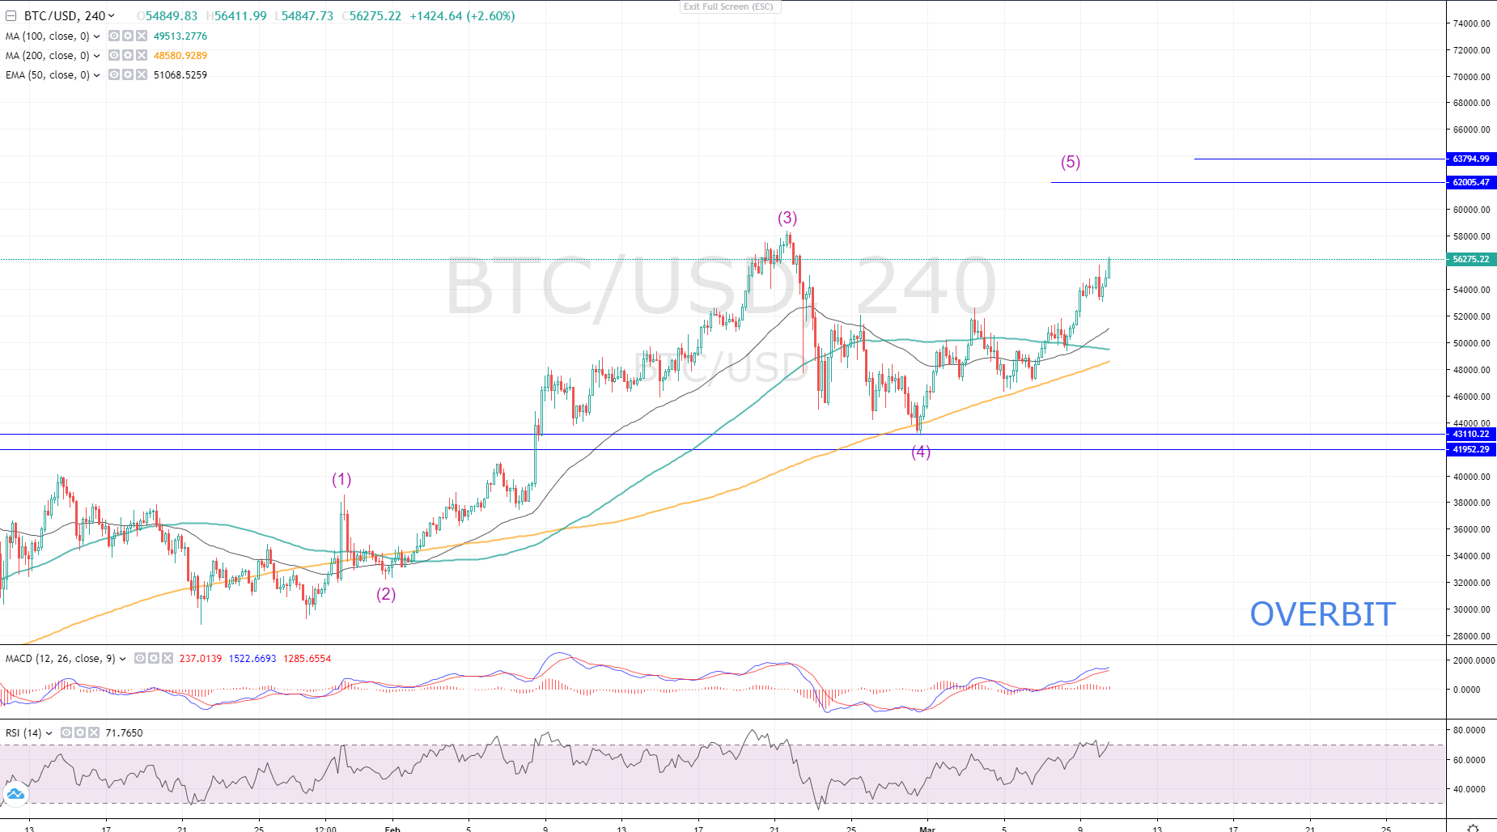Select the (2) Elliott wave label
Image resolution: width=1497 pixels, height=832 pixels.
coord(386,595)
